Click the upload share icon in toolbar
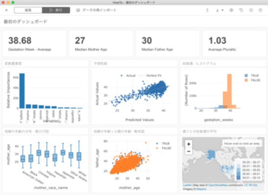This screenshot has width=268, height=195. point(207,10)
